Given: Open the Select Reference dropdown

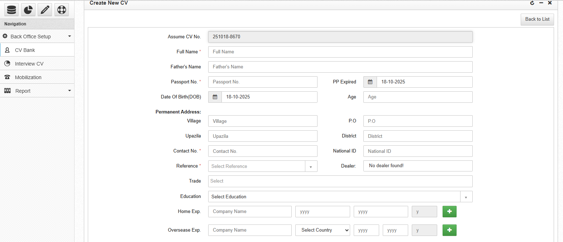Looking at the screenshot, I should click(263, 166).
